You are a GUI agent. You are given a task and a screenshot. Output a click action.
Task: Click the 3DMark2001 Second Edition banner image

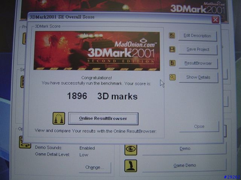[x=97, y=51]
